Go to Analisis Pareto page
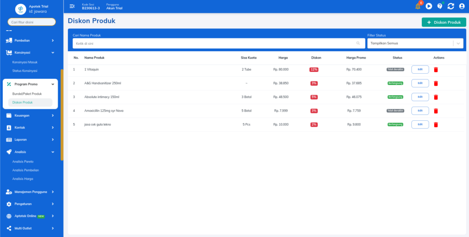The width and height of the screenshot is (469, 237). (x=23, y=162)
